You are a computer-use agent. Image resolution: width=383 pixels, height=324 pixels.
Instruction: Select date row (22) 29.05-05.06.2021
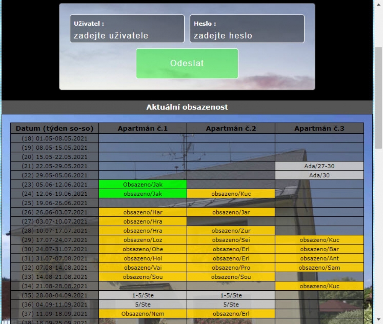[x=54, y=175]
